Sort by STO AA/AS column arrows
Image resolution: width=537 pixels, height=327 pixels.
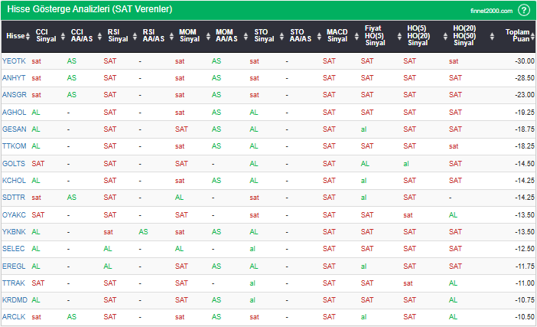coord(319,36)
